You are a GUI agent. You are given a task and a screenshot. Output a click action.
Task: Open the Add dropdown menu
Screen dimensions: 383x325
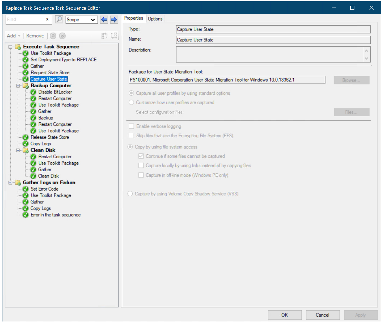(13, 36)
